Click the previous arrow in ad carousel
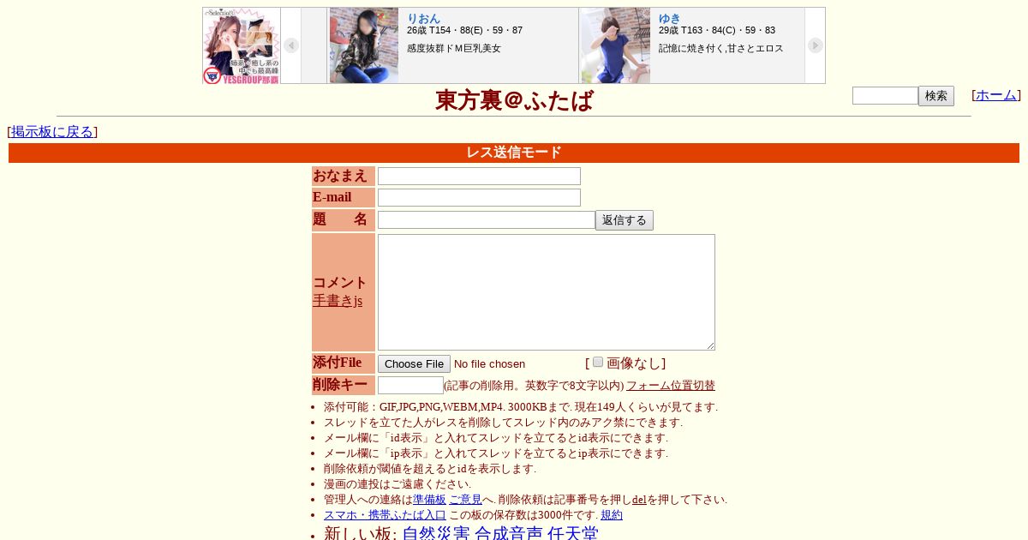 pyautogui.click(x=291, y=45)
